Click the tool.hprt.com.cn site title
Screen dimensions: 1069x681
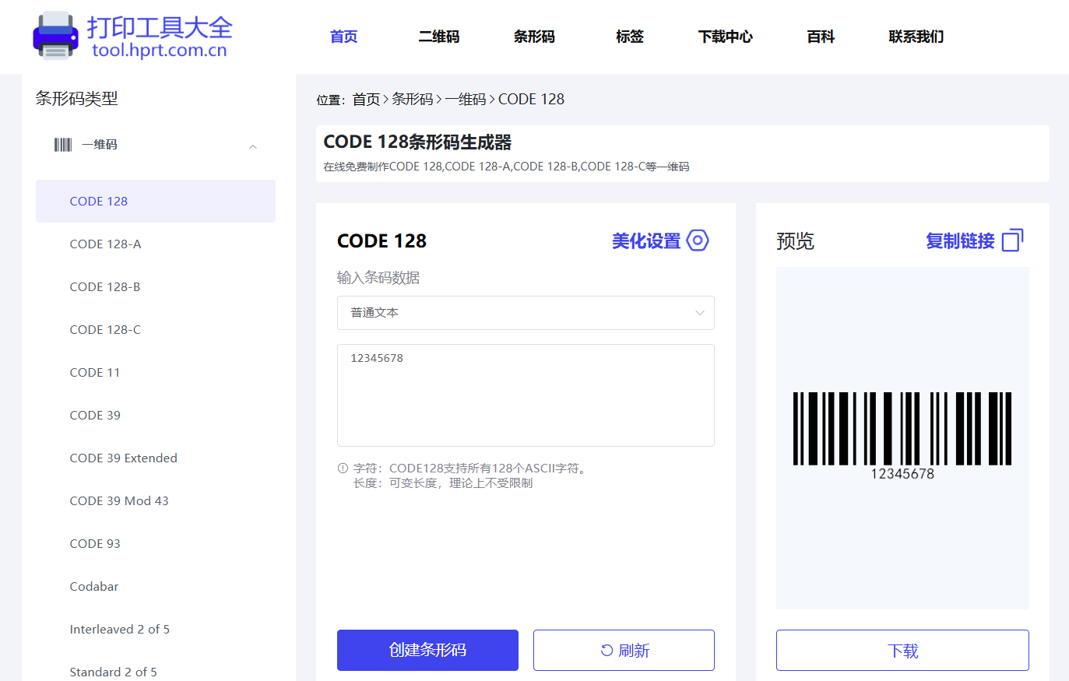(160, 51)
